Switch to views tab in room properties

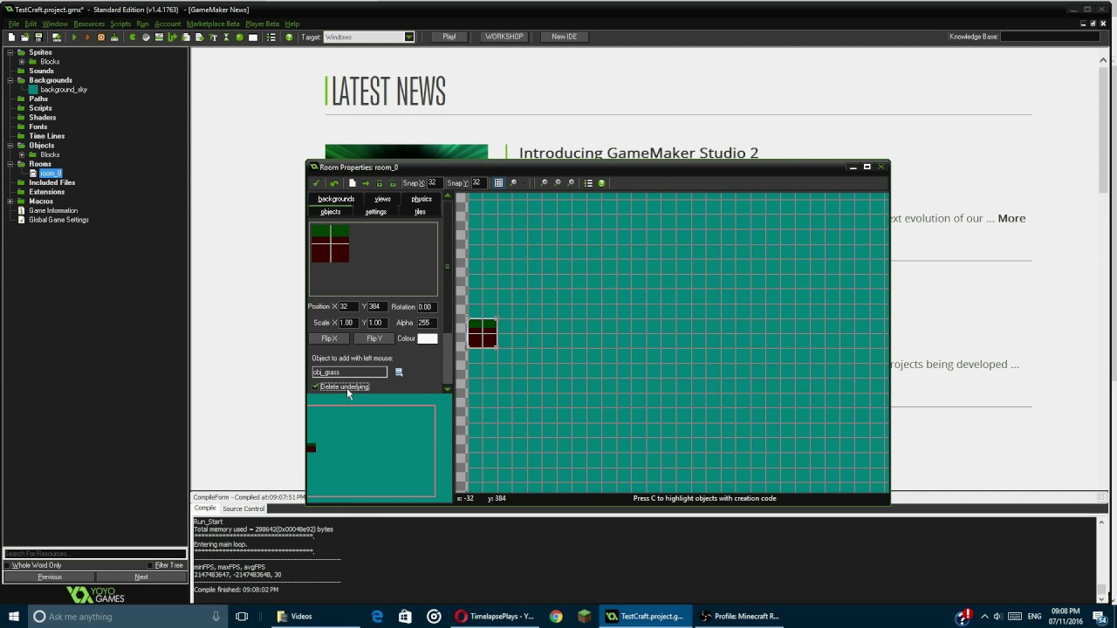[x=382, y=199]
